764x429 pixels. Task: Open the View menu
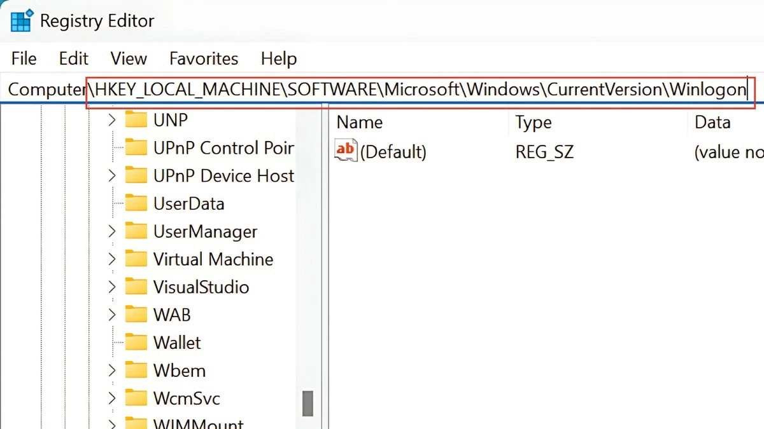[128, 58]
